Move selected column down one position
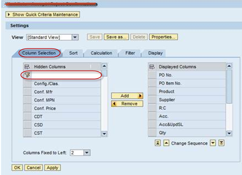This screenshot has height=175, width=242. (213, 143)
